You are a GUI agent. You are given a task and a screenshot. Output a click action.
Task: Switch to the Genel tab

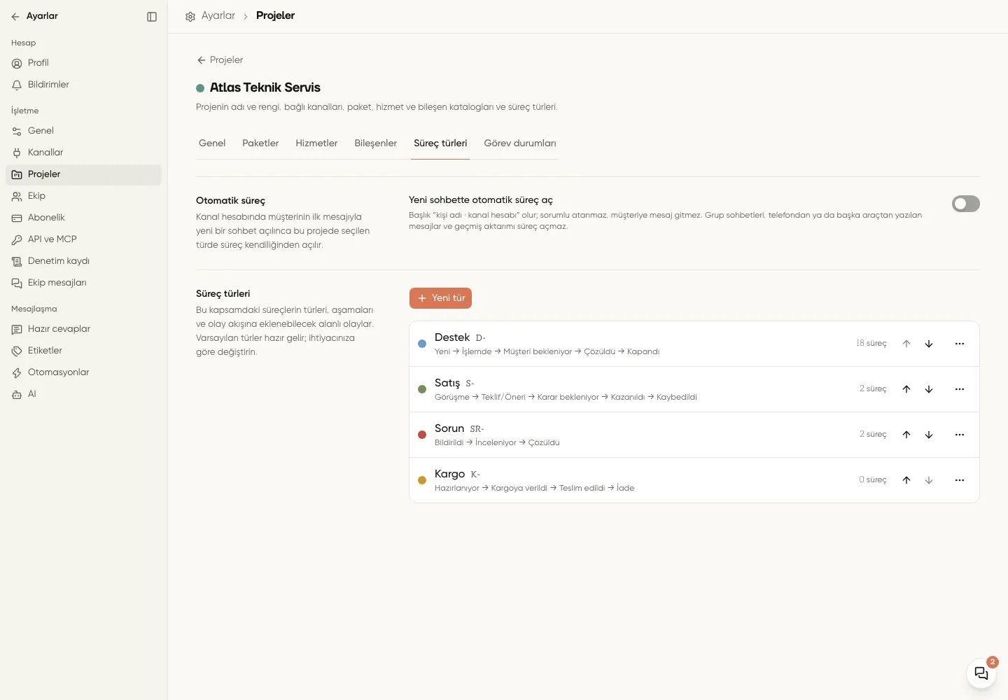click(x=212, y=143)
